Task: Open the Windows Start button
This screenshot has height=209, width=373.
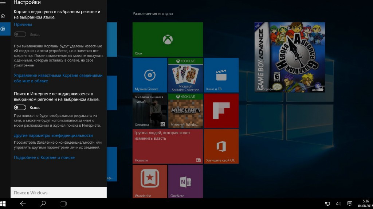Action: coord(3,204)
